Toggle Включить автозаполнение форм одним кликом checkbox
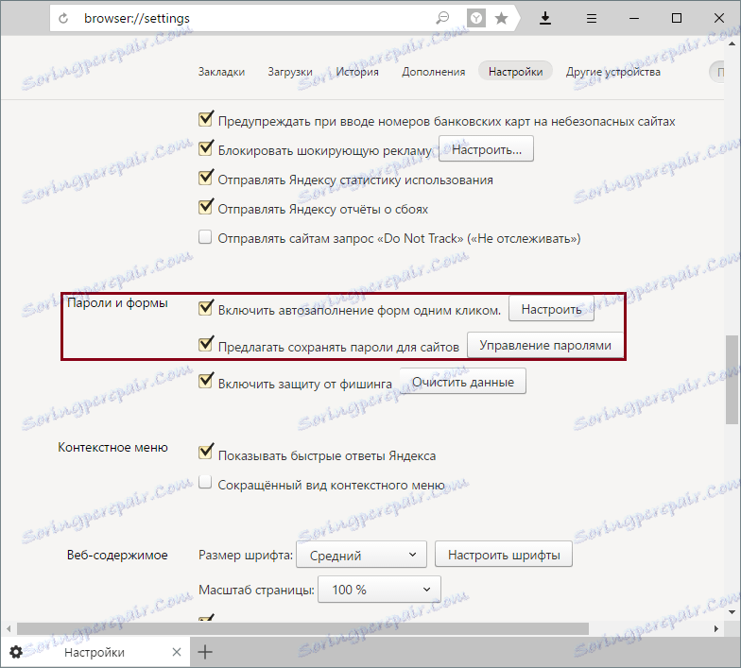The image size is (741, 668). [x=206, y=308]
